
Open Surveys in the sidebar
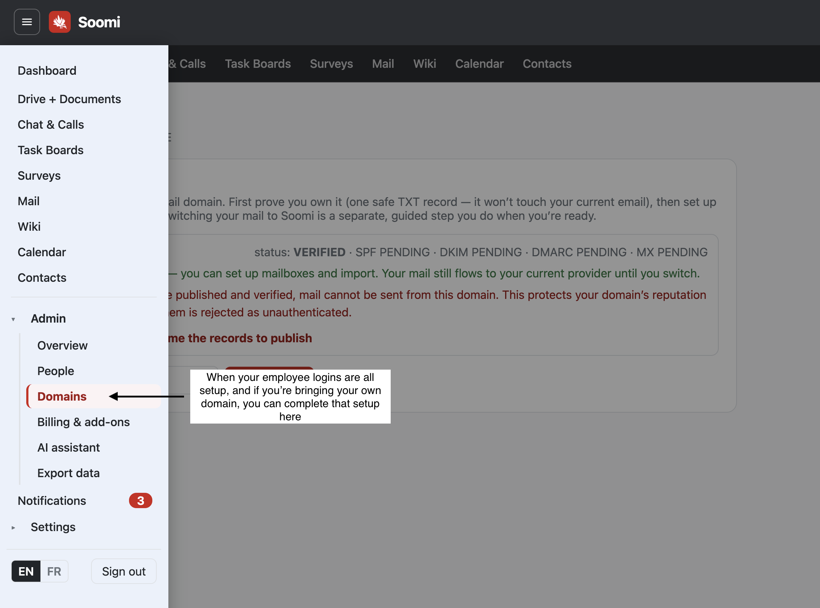pos(39,176)
